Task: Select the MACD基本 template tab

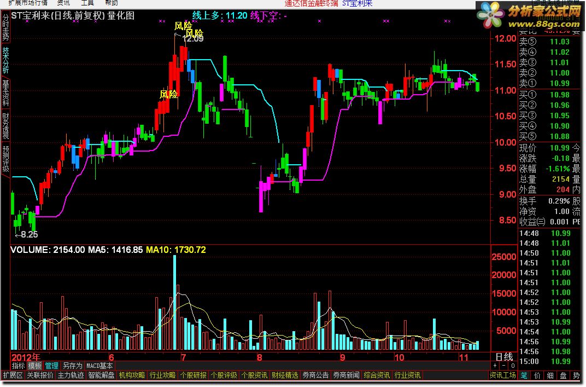Action: click(x=99, y=366)
